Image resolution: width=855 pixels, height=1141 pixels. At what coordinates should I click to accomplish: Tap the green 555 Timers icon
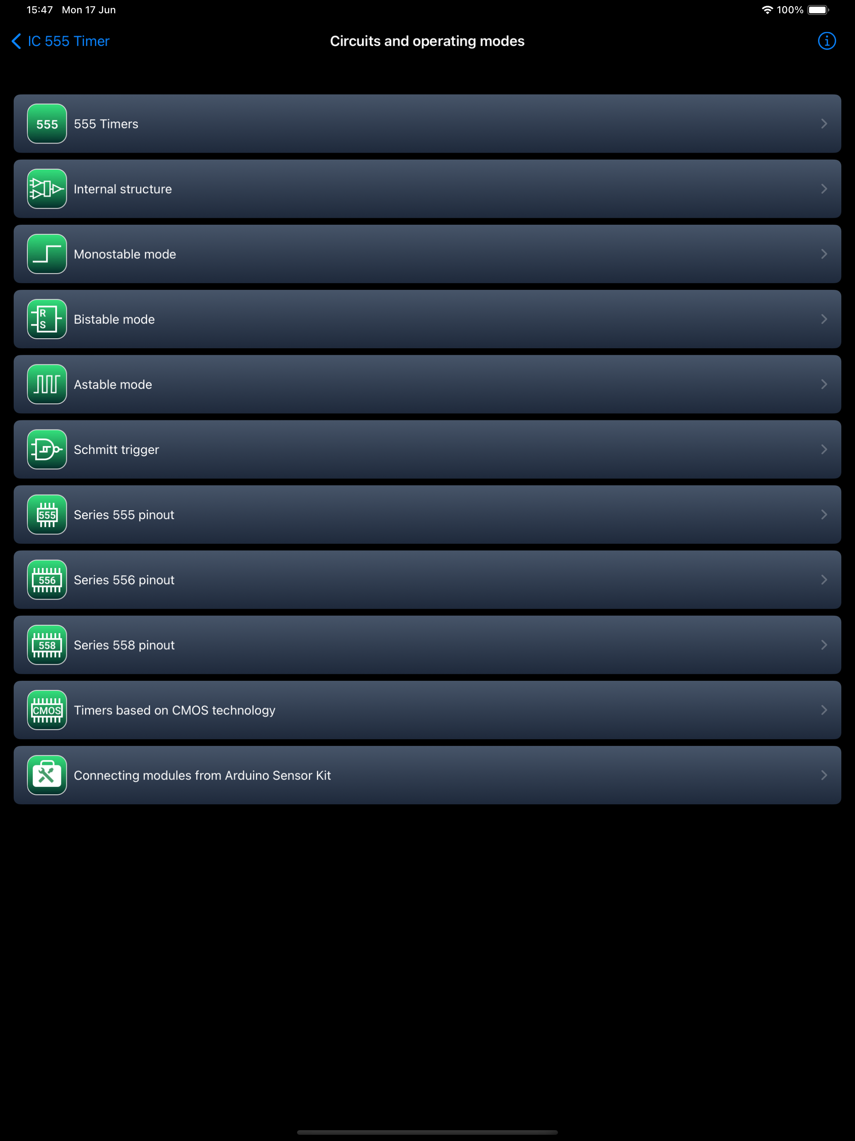pos(47,124)
